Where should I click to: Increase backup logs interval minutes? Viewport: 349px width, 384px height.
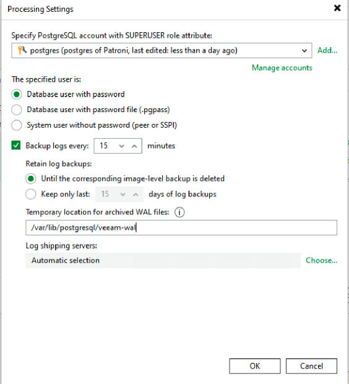134,146
